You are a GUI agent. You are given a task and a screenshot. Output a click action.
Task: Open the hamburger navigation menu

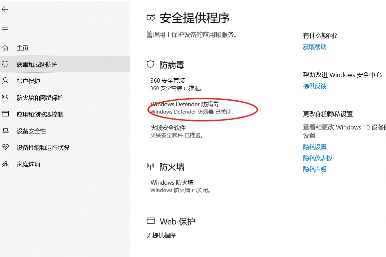[x=5, y=28]
